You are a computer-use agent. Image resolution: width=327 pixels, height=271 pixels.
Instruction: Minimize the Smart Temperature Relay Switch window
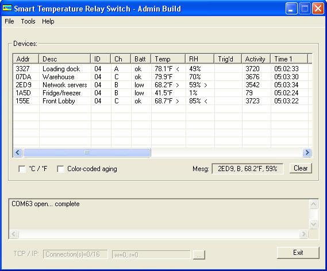coord(291,9)
